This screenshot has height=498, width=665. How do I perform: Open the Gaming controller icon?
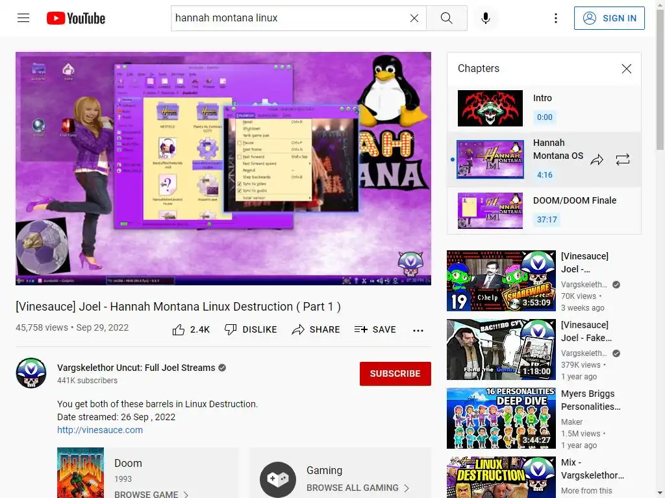point(278,479)
